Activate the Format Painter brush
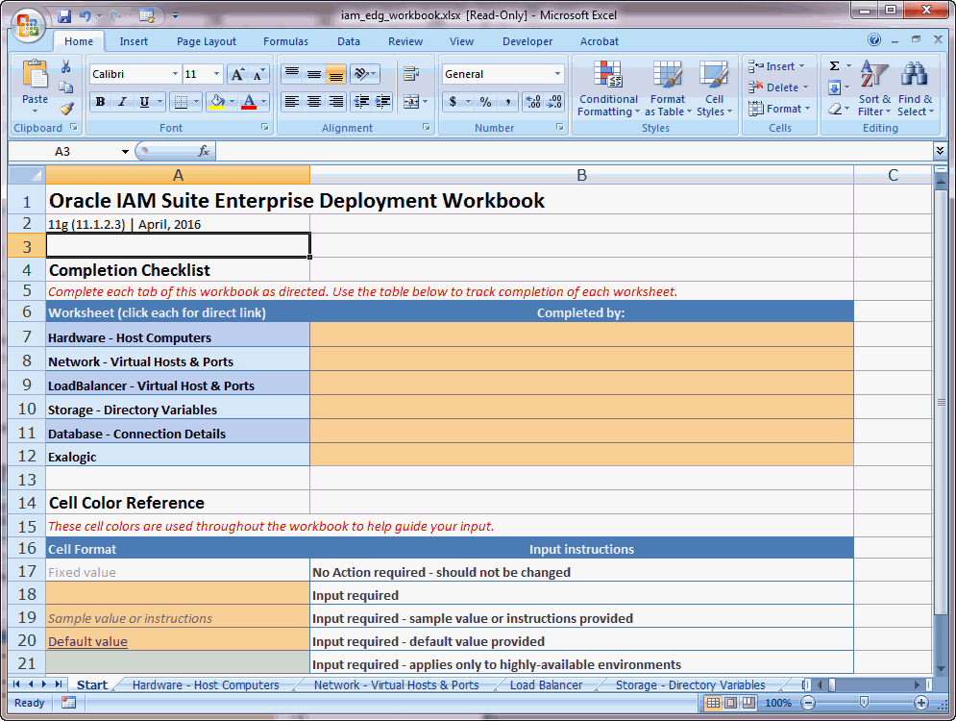 coord(66,109)
